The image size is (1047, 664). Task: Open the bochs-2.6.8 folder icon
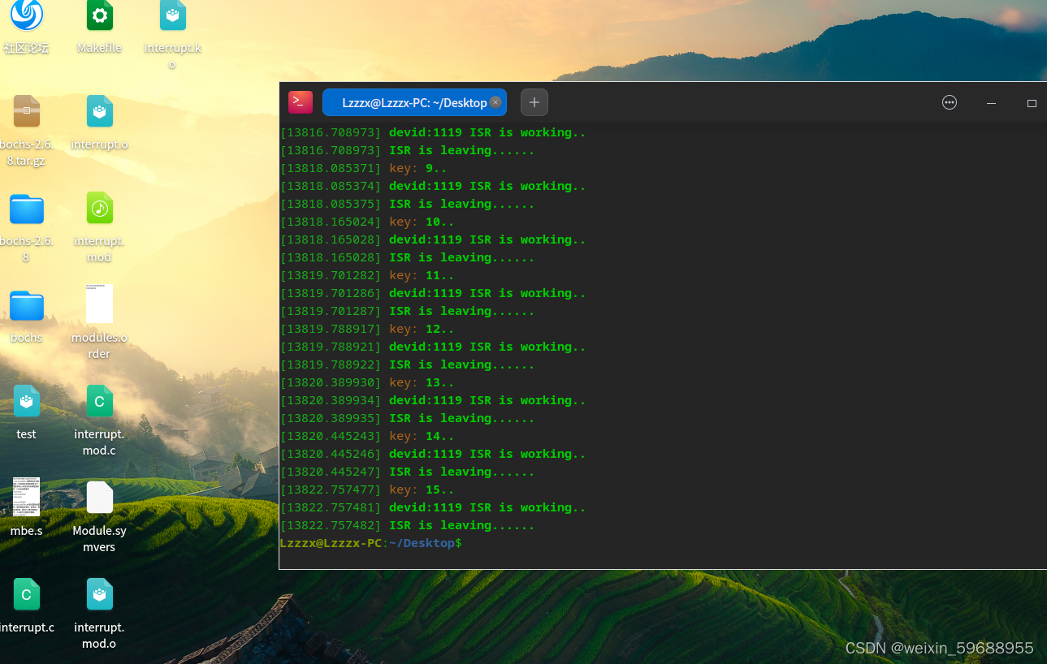tap(26, 209)
